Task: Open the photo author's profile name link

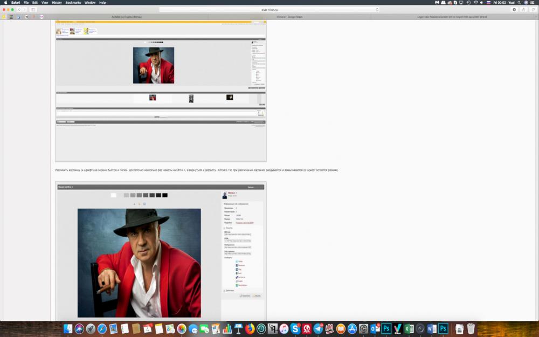Action: [232, 193]
